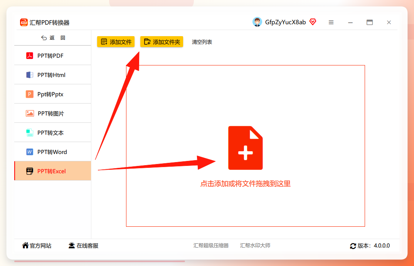Click the 汇帮PDF转换器 app logo icon
This screenshot has height=266, width=414.
pos(24,22)
